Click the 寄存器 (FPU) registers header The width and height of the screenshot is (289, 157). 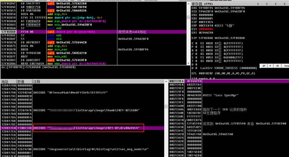[202, 4]
